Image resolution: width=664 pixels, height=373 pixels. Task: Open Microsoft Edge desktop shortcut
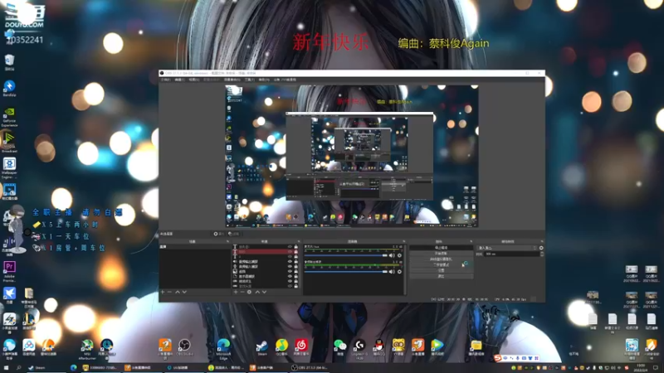[x=223, y=349]
